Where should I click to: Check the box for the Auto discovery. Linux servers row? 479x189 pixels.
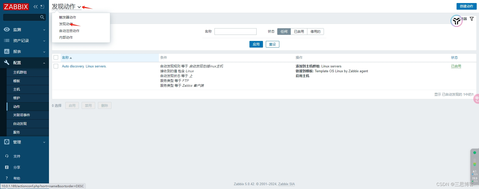point(56,66)
